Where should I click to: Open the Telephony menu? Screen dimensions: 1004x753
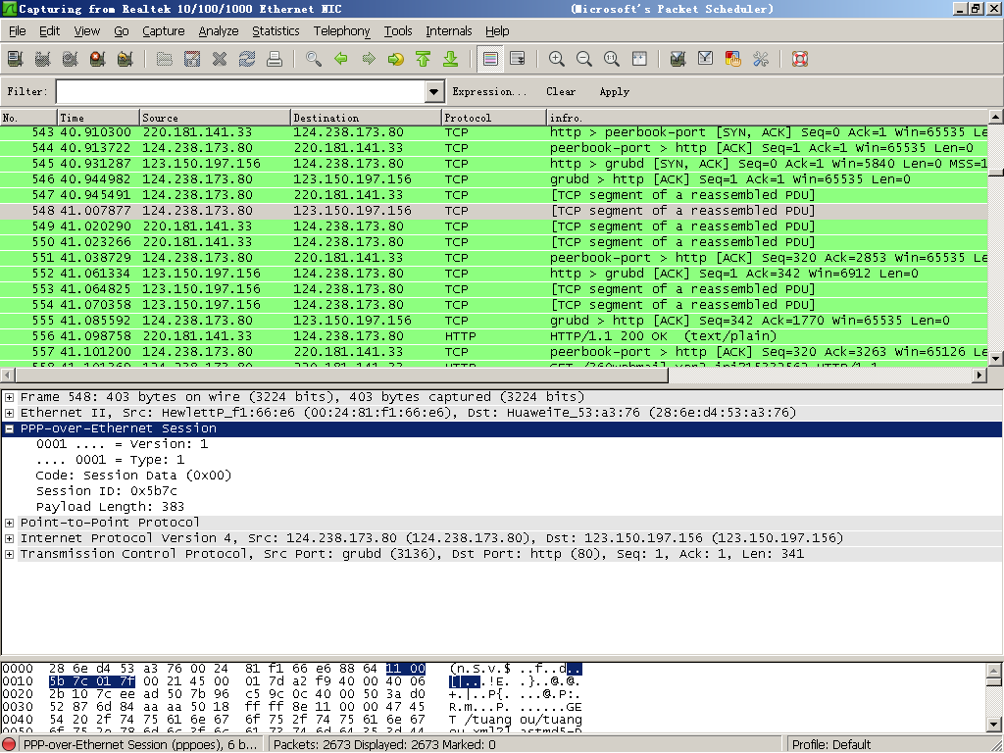click(341, 30)
